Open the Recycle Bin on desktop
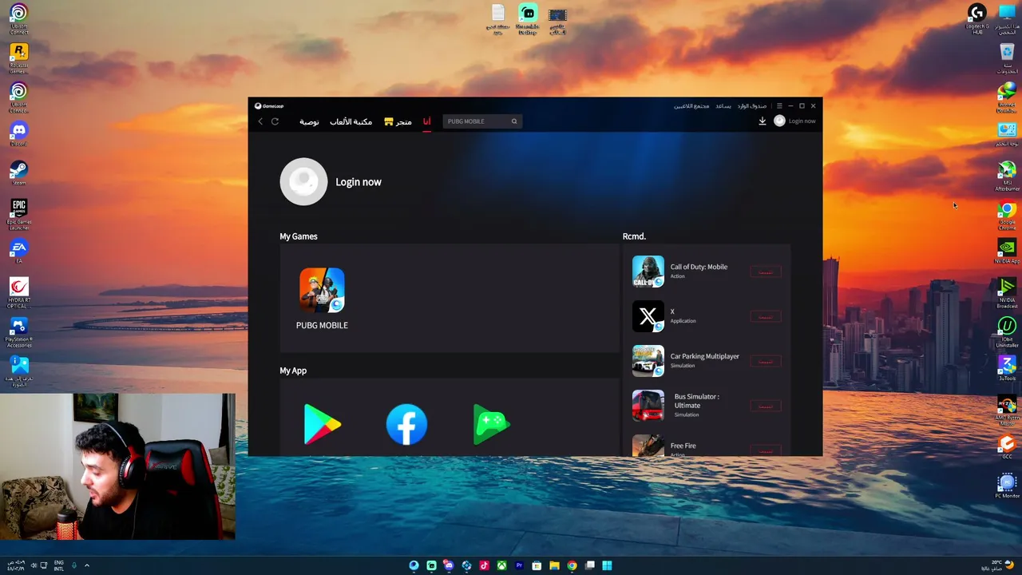This screenshot has height=575, width=1022. pos(1007,57)
